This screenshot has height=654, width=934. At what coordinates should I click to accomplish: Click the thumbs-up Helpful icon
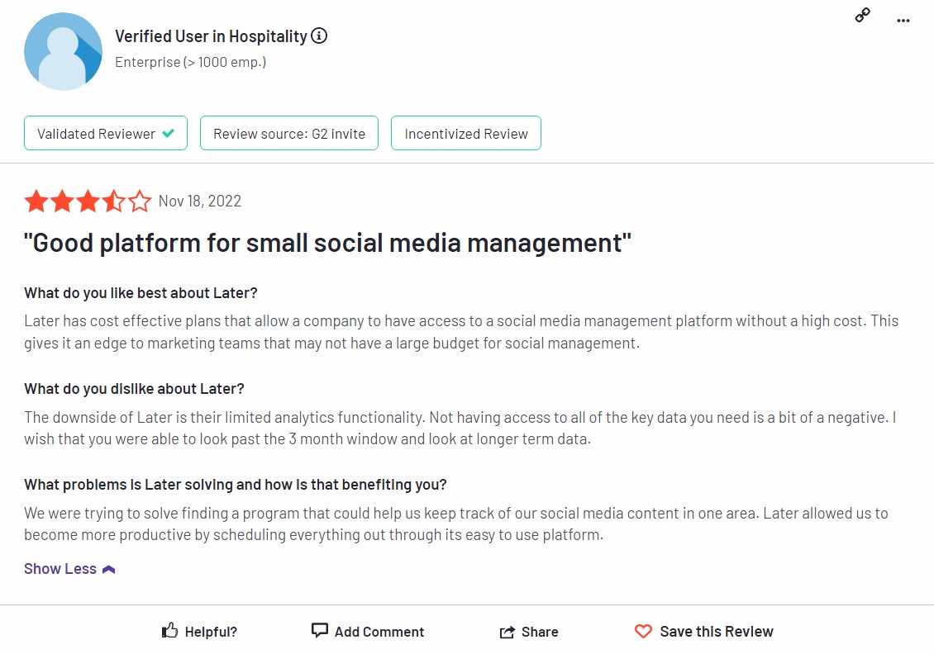pyautogui.click(x=169, y=630)
